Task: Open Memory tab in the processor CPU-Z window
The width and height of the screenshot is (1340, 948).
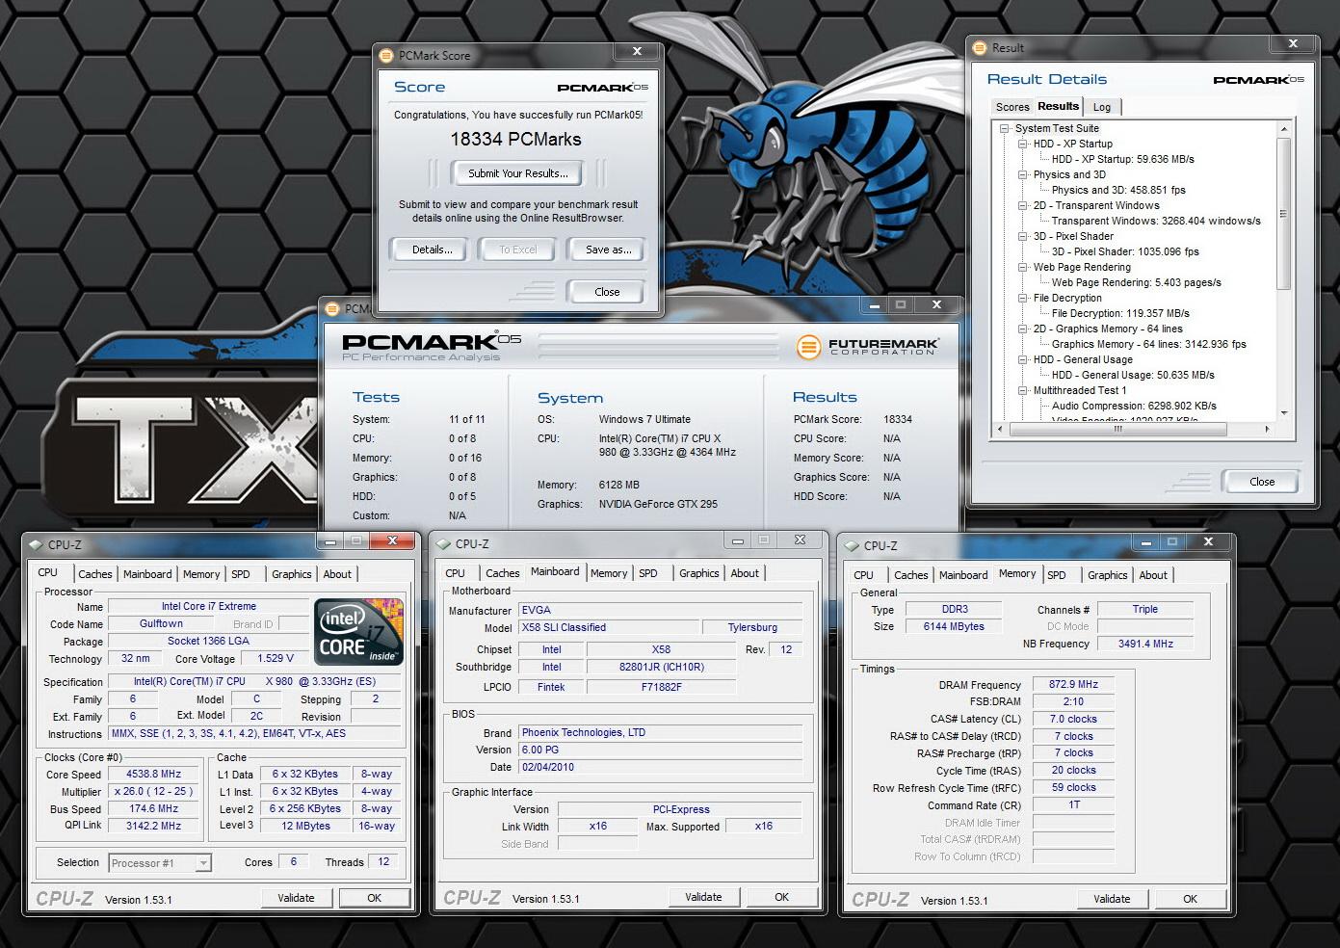Action: pos(201,574)
